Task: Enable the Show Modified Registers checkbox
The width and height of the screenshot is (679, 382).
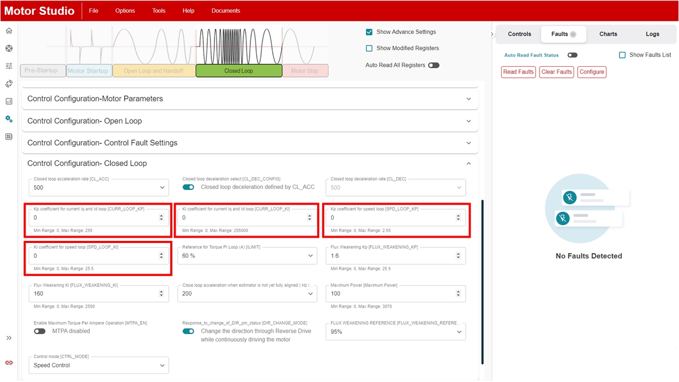Action: [369, 48]
